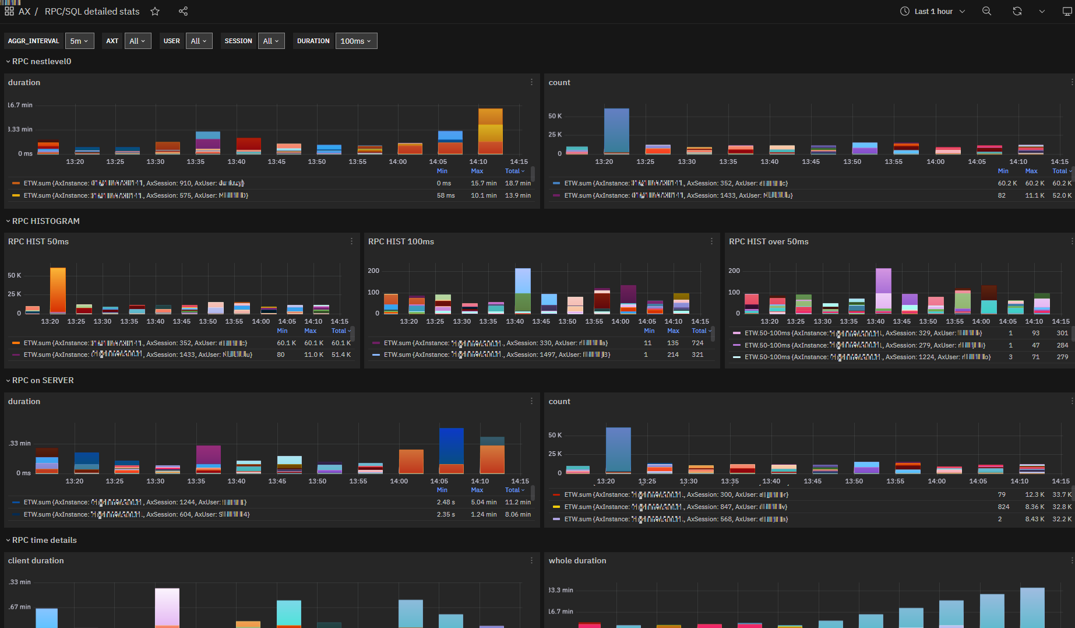Open menu of RPC HIST 50ms panel
1075x628 pixels.
tap(351, 241)
